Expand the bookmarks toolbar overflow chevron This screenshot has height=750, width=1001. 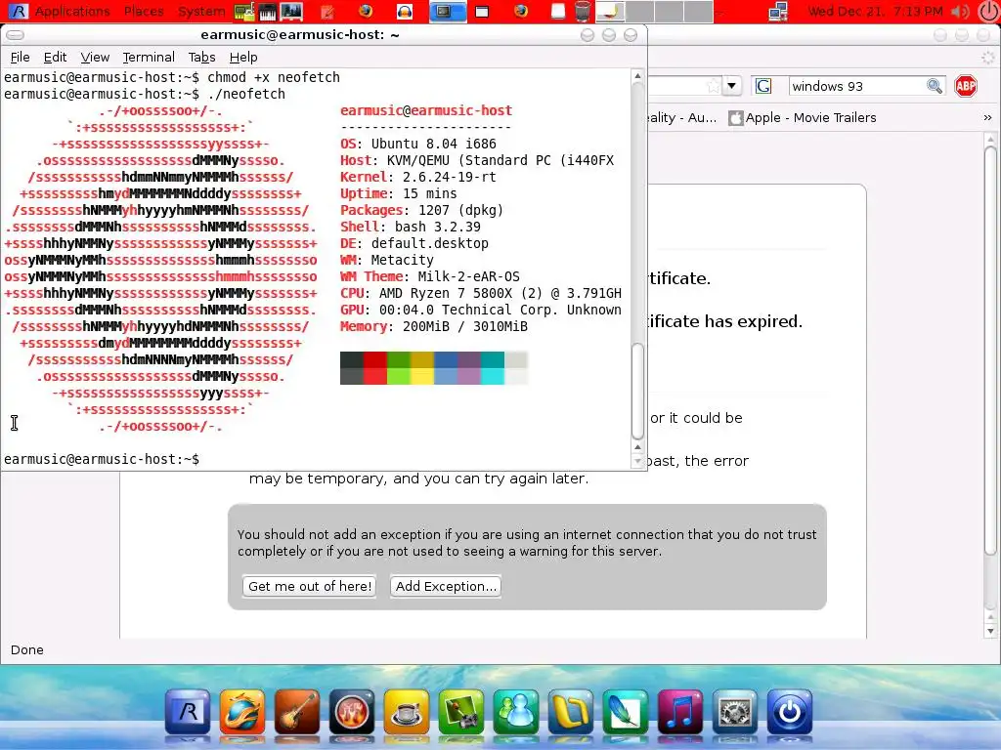(x=987, y=118)
